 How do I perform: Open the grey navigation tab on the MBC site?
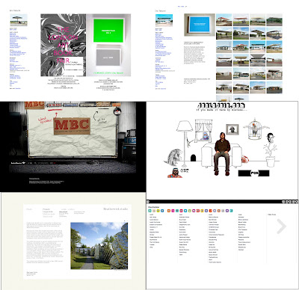(x=87, y=105)
